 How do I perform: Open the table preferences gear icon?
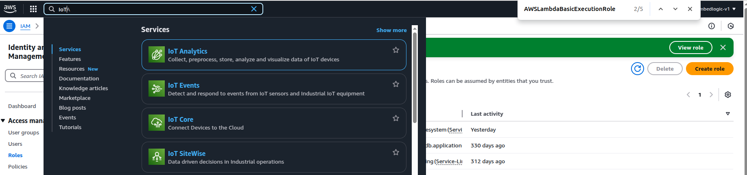(728, 95)
